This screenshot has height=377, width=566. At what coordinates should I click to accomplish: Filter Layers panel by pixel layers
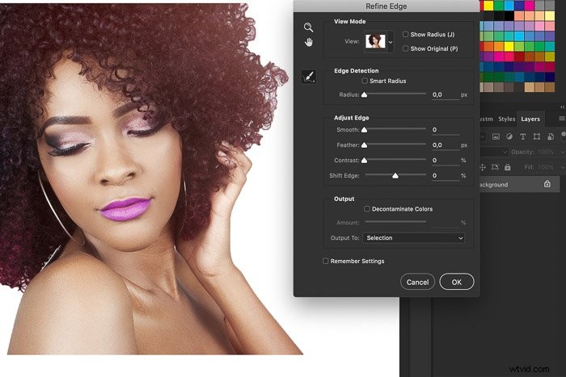point(496,136)
